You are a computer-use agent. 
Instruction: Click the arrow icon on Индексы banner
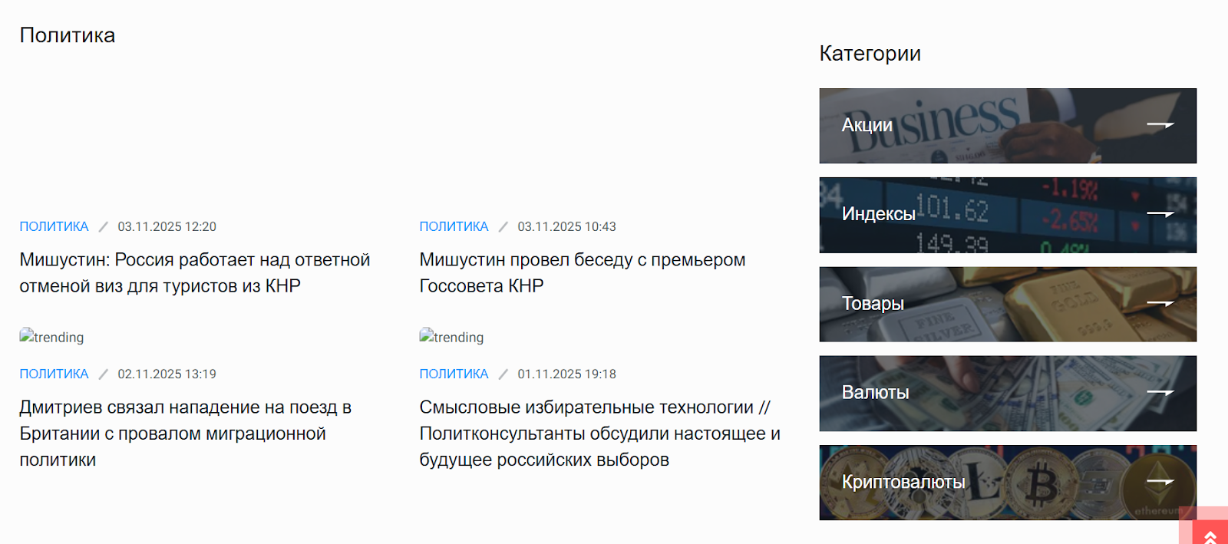(1160, 214)
